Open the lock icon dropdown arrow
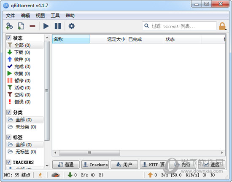The image size is (232, 182). point(226,29)
